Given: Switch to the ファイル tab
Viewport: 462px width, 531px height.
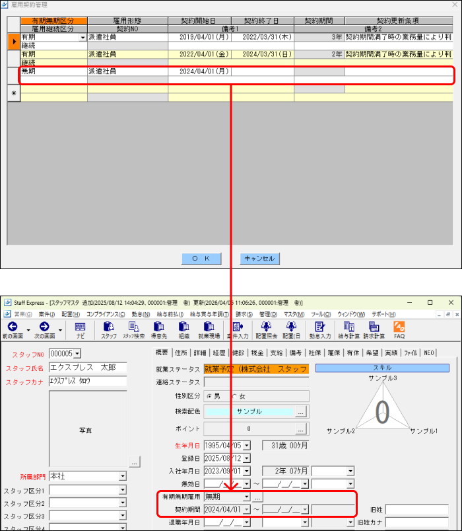Looking at the screenshot, I should [411, 353].
